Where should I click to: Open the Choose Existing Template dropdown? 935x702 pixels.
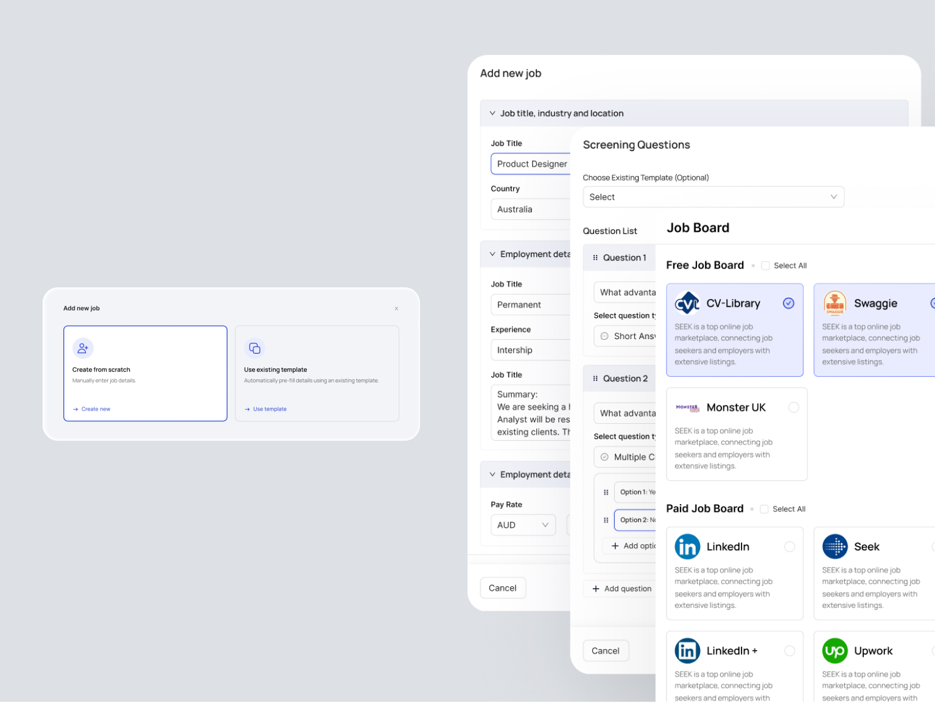tap(713, 197)
